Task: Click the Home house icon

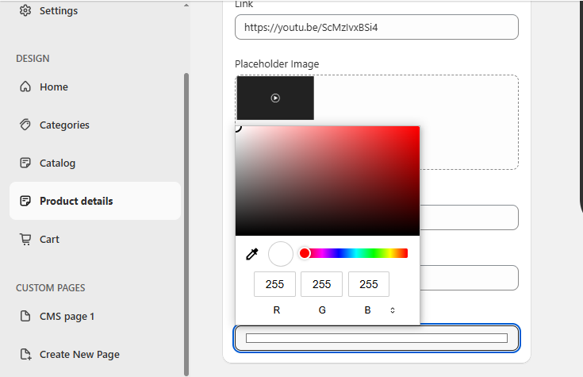Action: [25, 87]
